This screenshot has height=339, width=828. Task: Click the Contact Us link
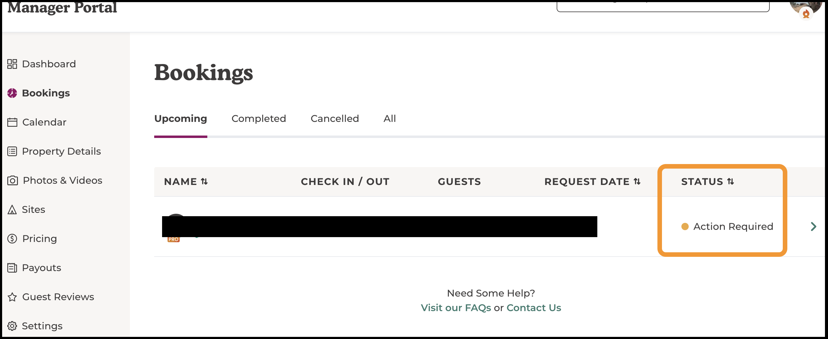pyautogui.click(x=534, y=308)
